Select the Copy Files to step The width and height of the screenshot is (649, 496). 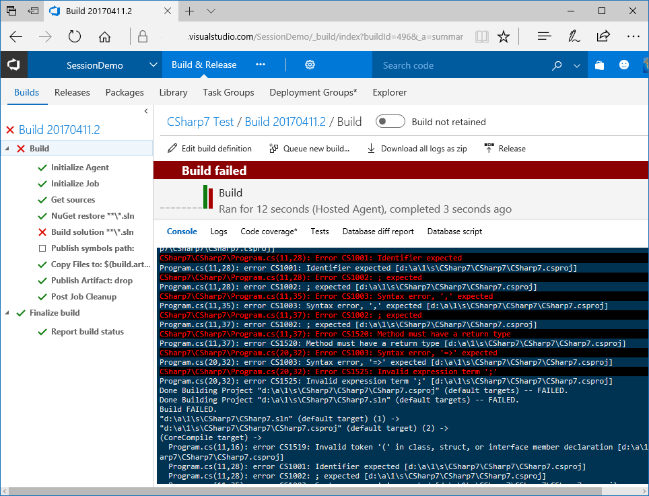(x=100, y=264)
